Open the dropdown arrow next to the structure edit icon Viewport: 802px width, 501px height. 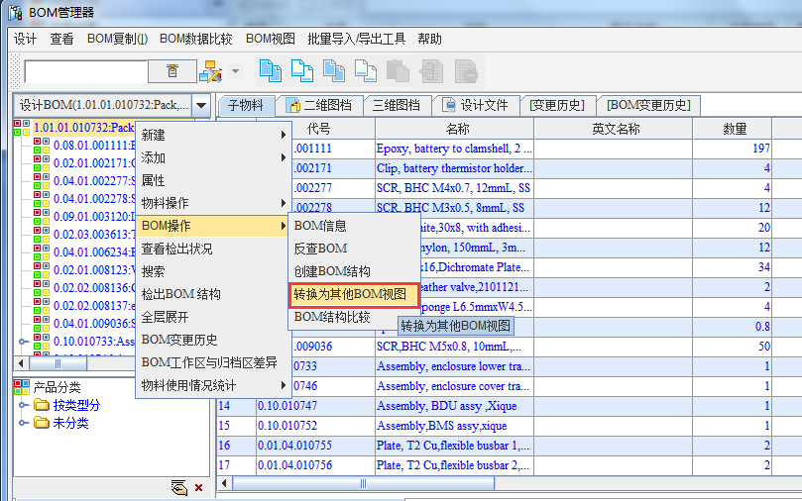click(x=235, y=71)
